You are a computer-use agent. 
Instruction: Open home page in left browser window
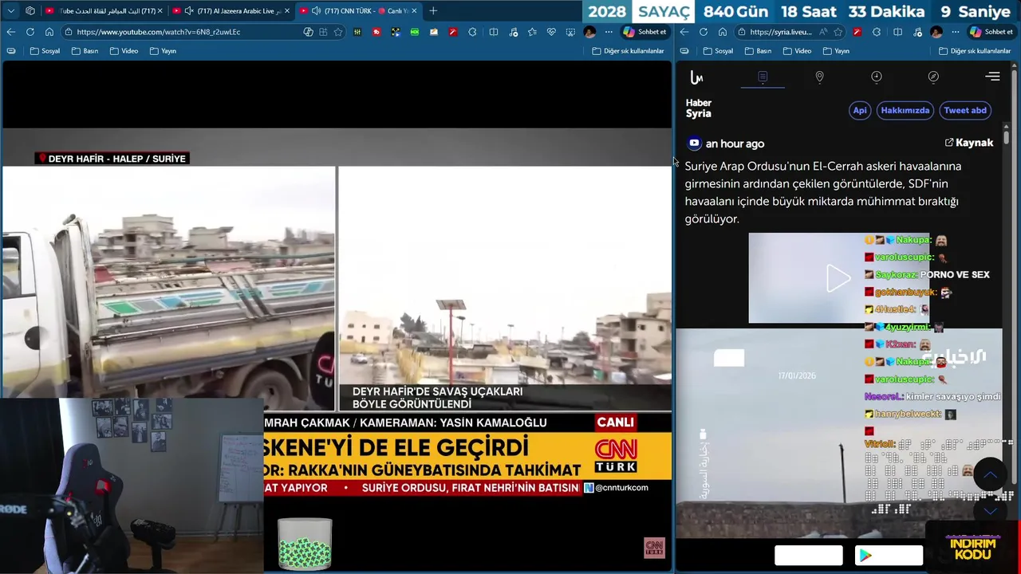click(49, 32)
